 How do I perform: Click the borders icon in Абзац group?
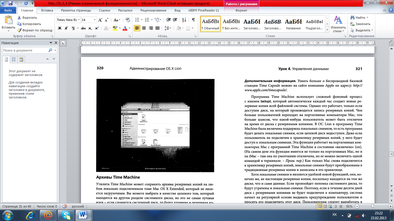[x=188, y=28]
